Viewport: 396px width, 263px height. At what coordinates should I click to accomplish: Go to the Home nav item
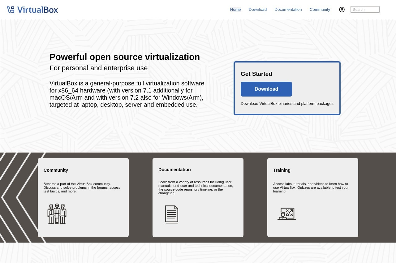pos(235,10)
